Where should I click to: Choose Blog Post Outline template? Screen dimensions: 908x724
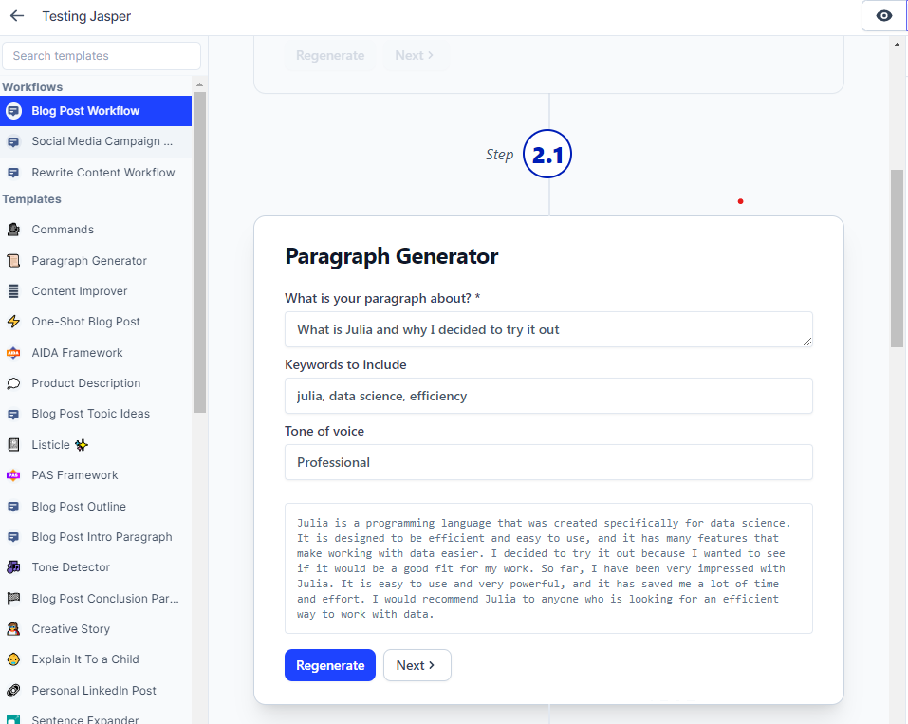[x=96, y=506]
